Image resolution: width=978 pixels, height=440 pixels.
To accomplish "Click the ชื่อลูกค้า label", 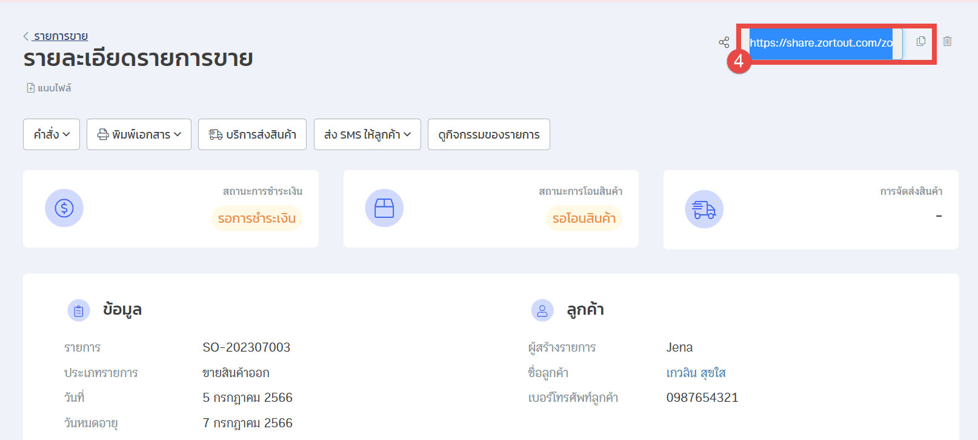I will tap(548, 373).
